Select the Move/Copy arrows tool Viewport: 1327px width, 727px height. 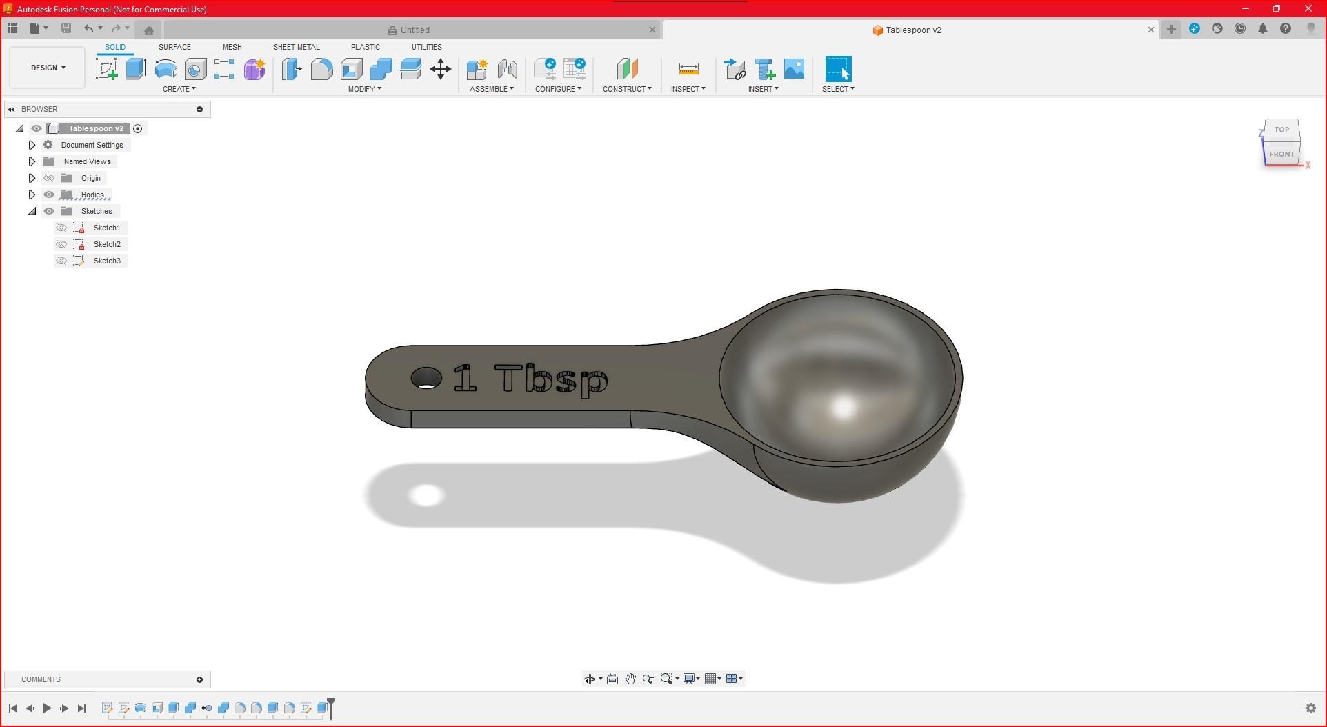(440, 69)
